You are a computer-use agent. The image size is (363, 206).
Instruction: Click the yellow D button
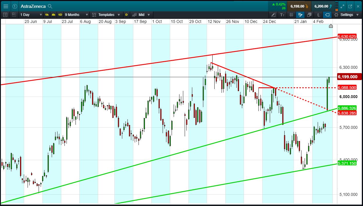pyautogui.click(x=126, y=15)
